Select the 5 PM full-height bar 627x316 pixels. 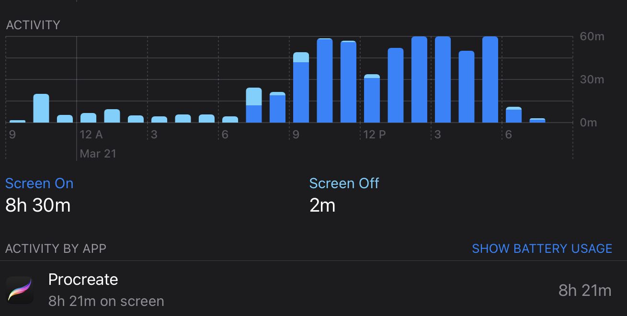point(490,79)
